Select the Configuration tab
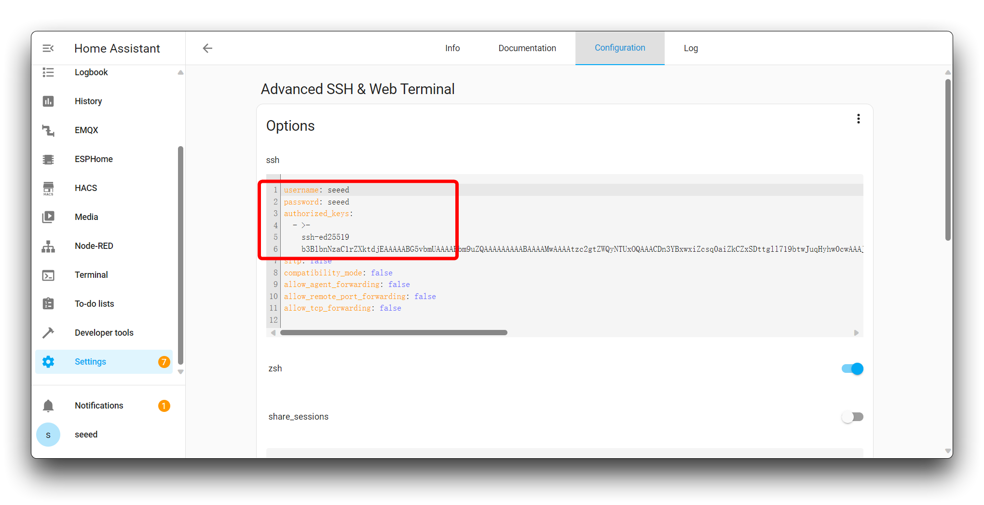This screenshot has height=505, width=984. (x=620, y=48)
